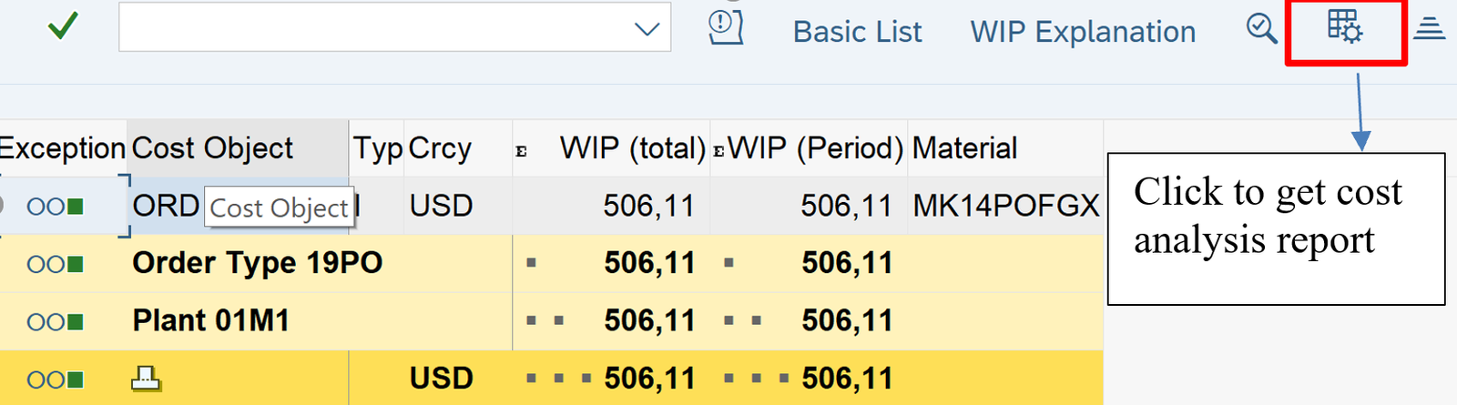Click the WIP (Period) column header
Viewport: 1457px width, 405px height.
tap(815, 148)
